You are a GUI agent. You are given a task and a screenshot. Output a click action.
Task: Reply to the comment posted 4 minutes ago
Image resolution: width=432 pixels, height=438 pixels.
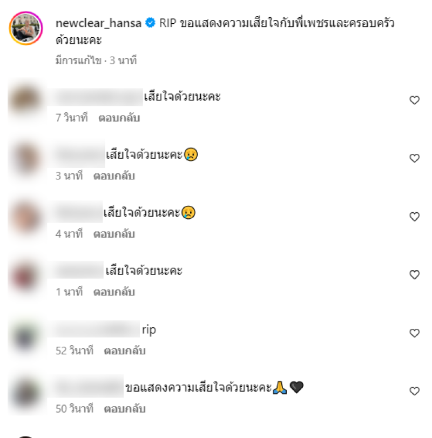click(114, 234)
